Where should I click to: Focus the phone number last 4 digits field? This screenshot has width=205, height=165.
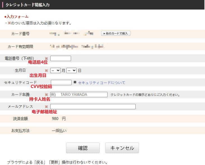(61, 58)
